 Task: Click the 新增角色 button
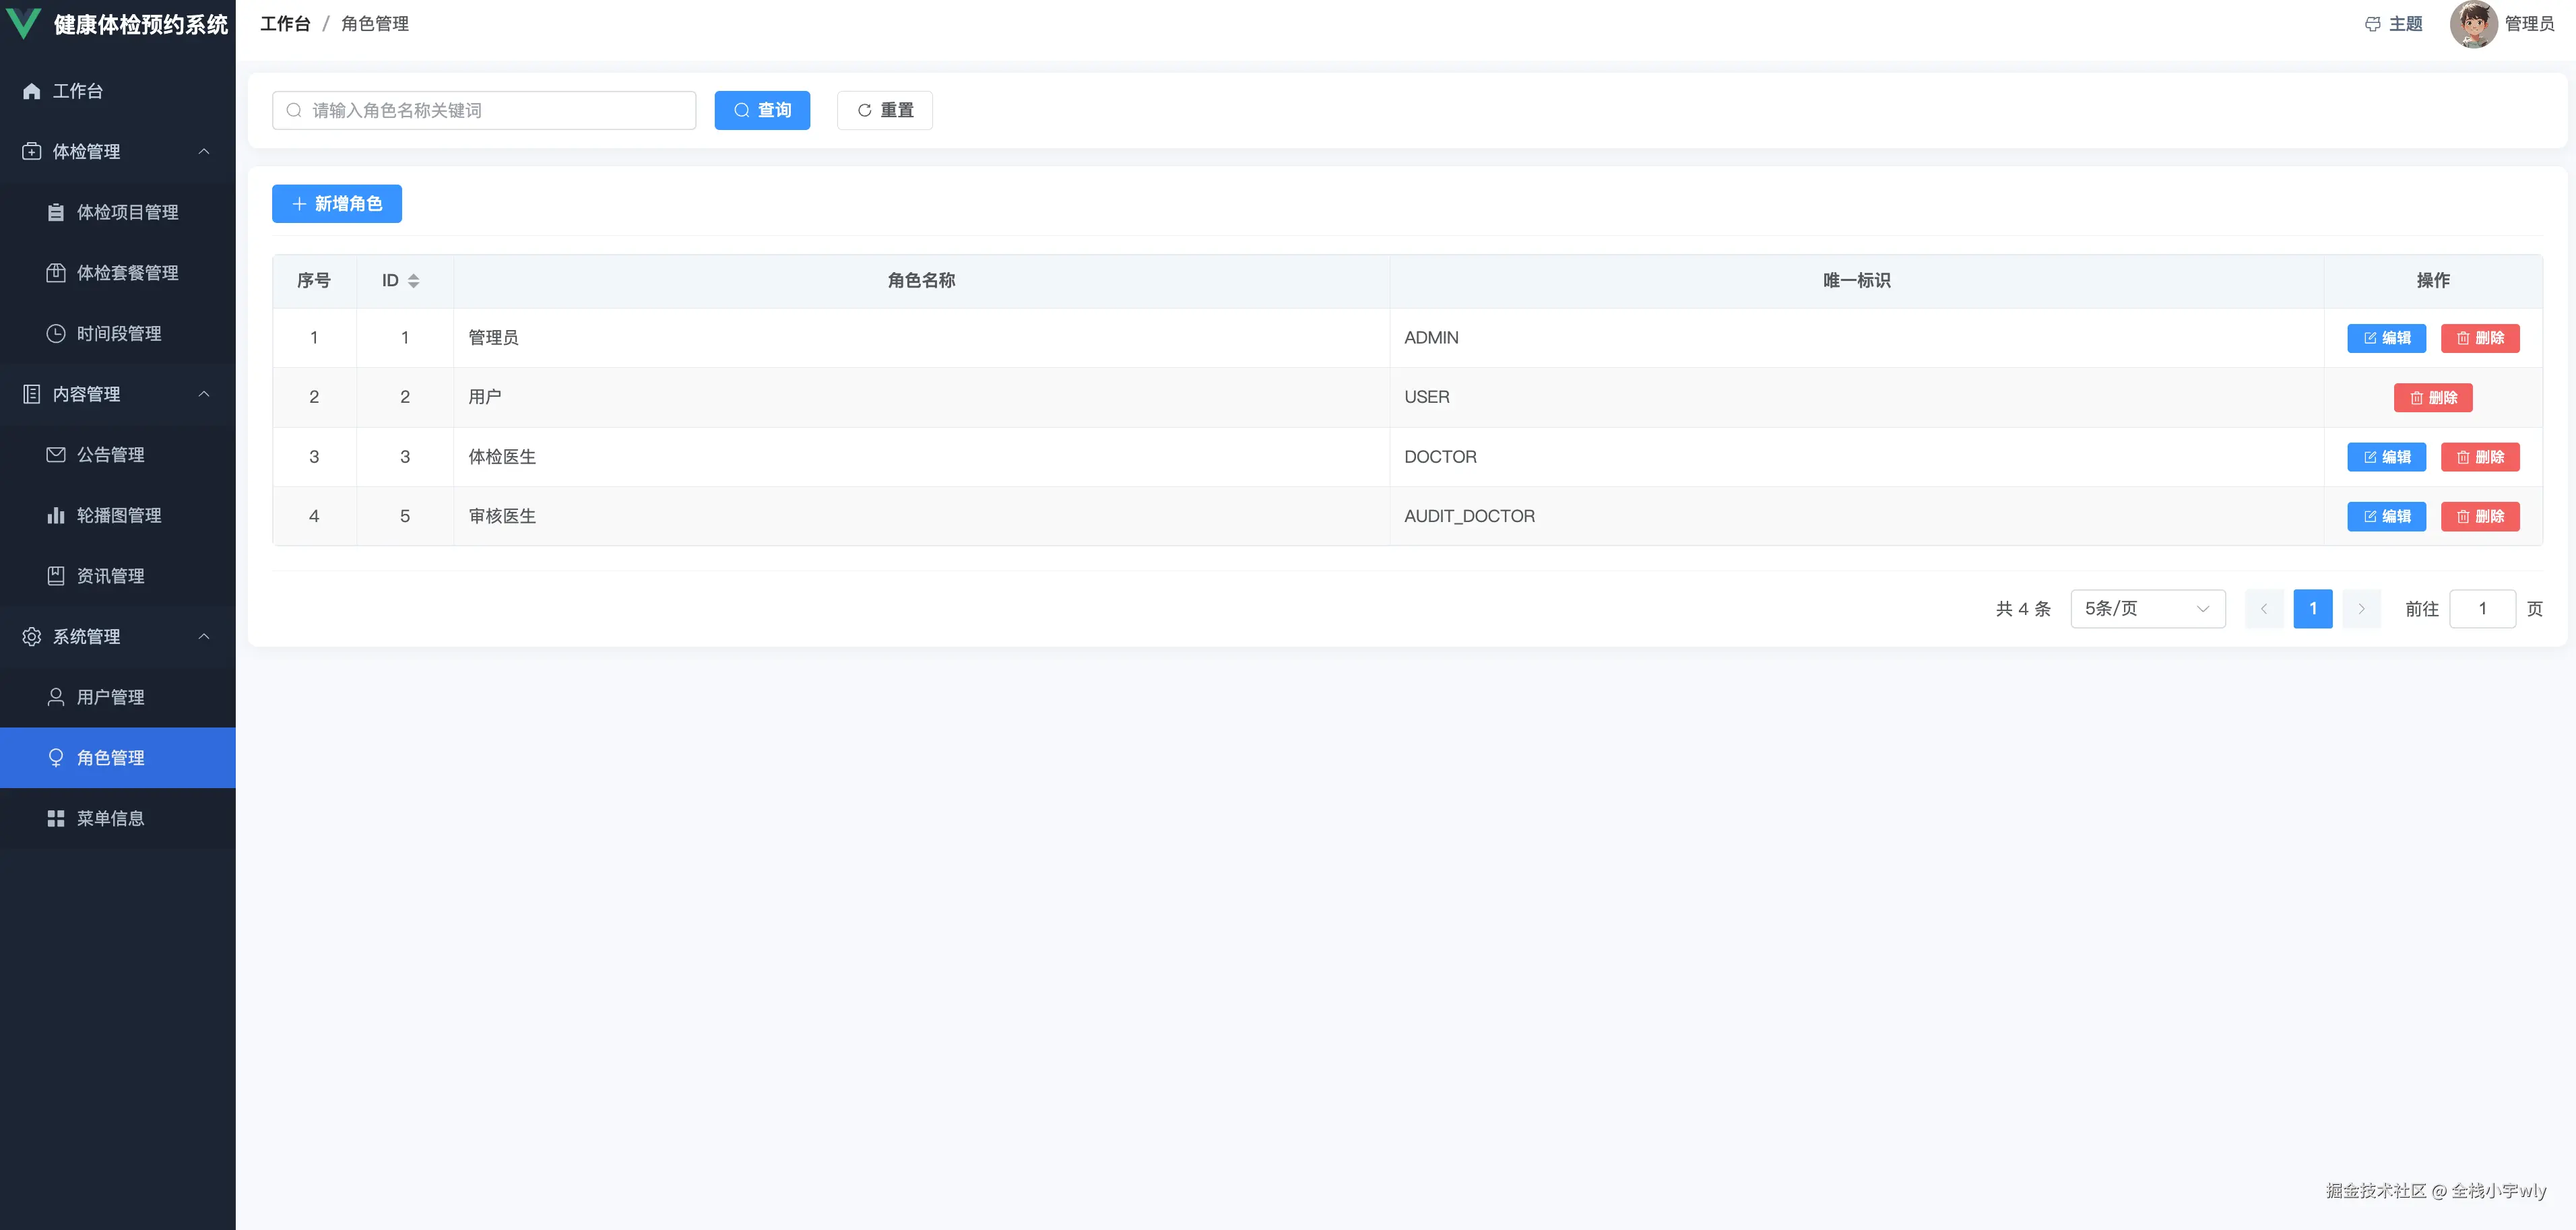click(336, 204)
